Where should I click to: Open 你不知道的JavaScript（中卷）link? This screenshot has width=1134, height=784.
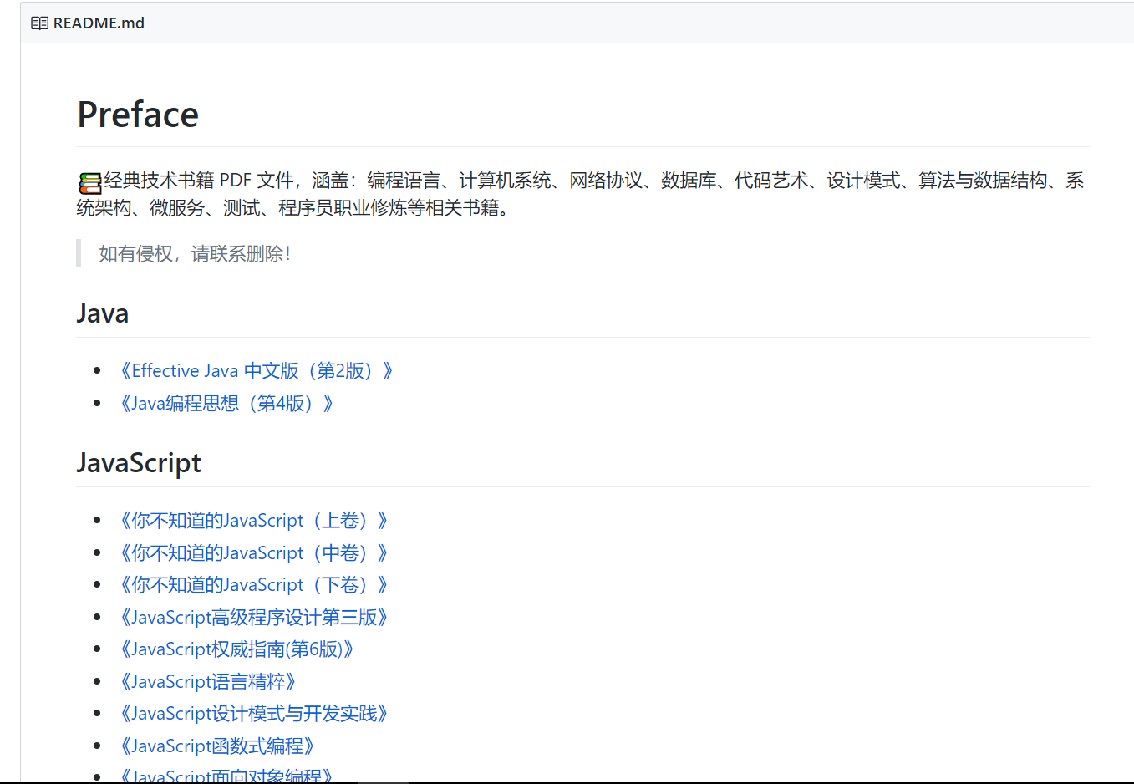coord(252,553)
